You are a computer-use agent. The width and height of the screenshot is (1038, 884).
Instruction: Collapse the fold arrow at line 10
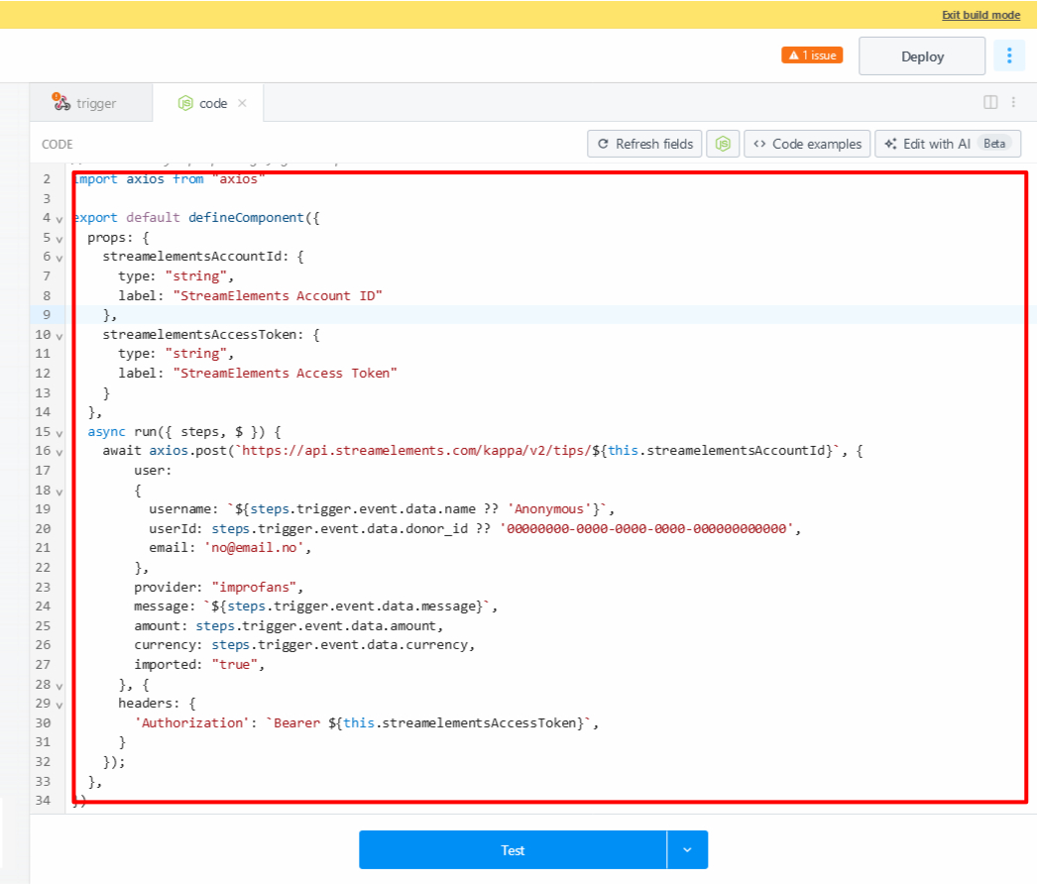[58, 336]
